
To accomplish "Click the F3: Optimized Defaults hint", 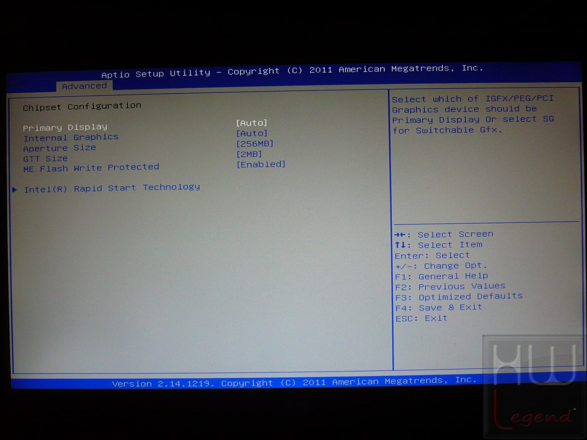I will pyautogui.click(x=459, y=297).
